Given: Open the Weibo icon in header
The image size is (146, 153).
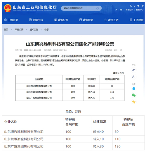Looking at the screenshot, I should (142, 6).
